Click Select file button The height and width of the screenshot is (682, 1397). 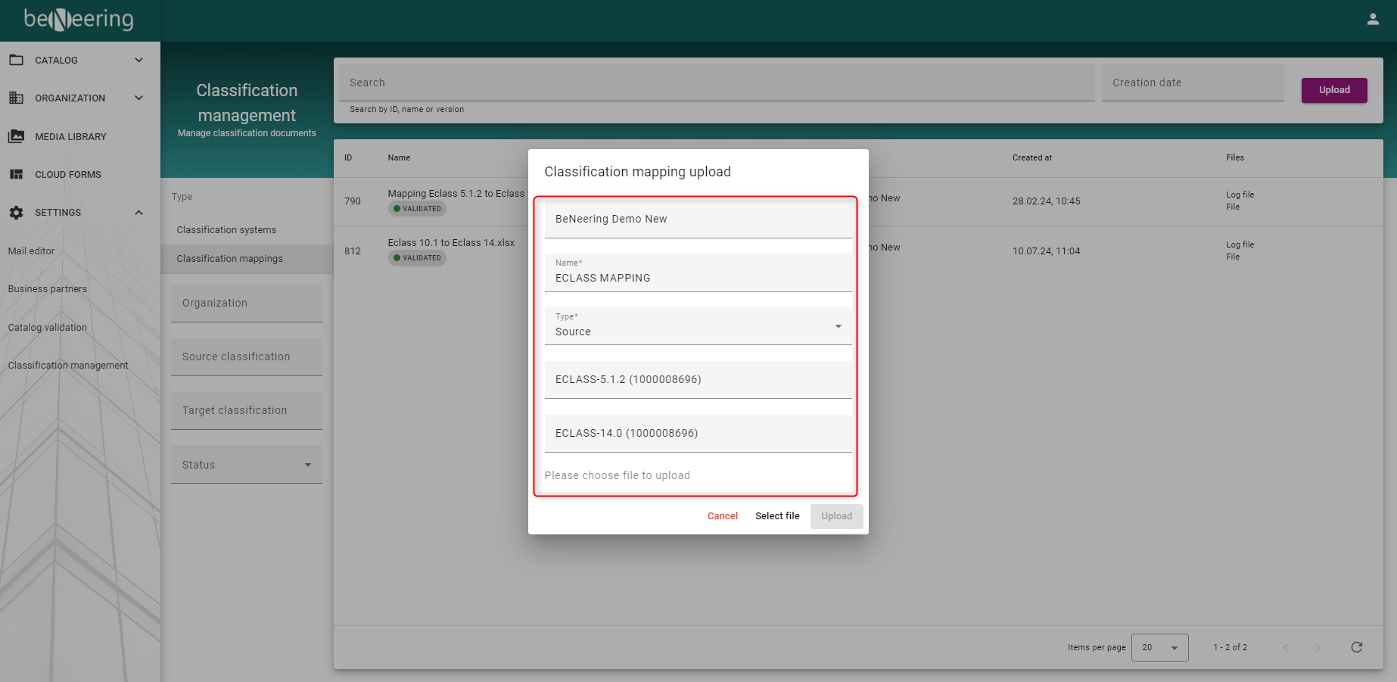click(x=777, y=516)
